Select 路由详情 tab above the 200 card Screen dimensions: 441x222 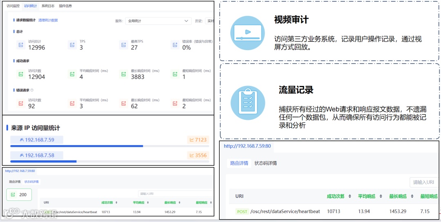point(15,182)
